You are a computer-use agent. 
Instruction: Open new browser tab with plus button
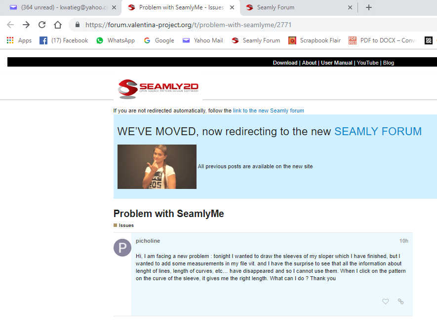point(368,7)
